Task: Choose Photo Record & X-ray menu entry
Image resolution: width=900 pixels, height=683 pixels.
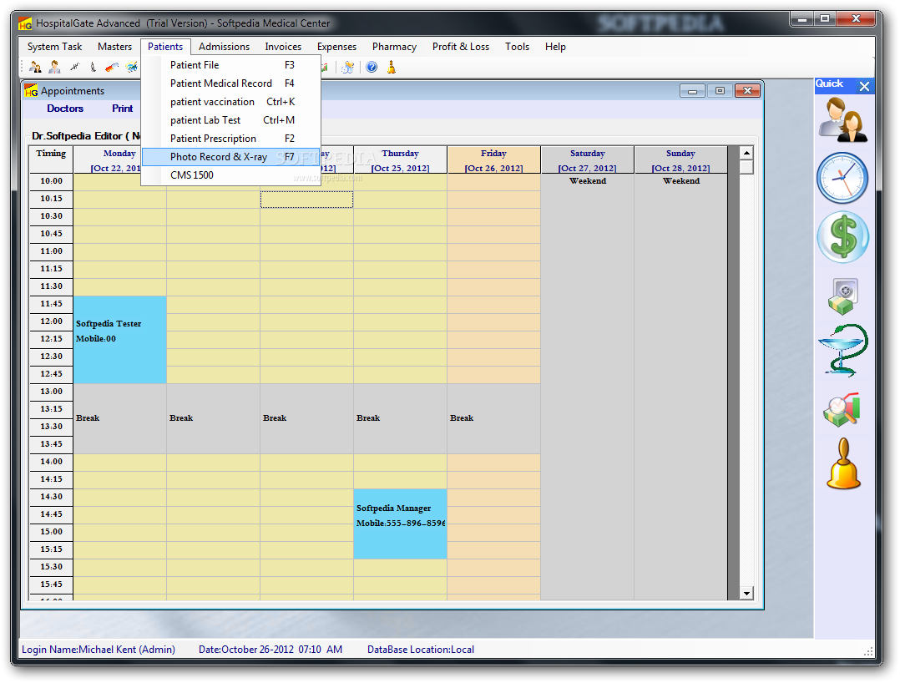Action: pos(230,157)
